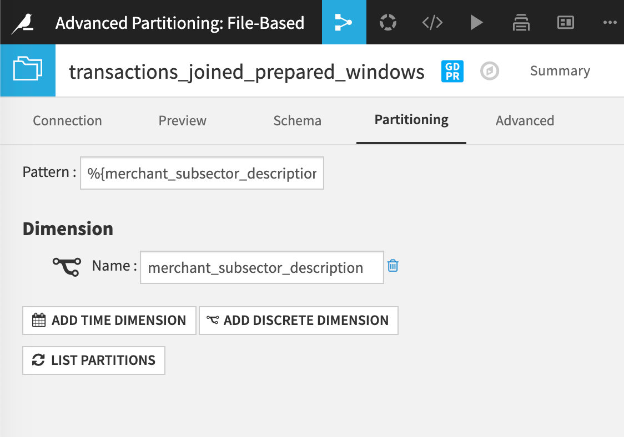The image size is (624, 437).
Task: Open the navigator compass icon
Action: 490,71
